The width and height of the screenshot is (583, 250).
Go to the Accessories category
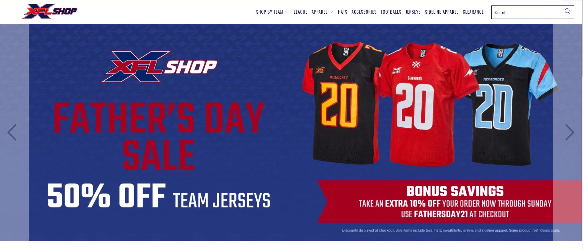pos(364,12)
